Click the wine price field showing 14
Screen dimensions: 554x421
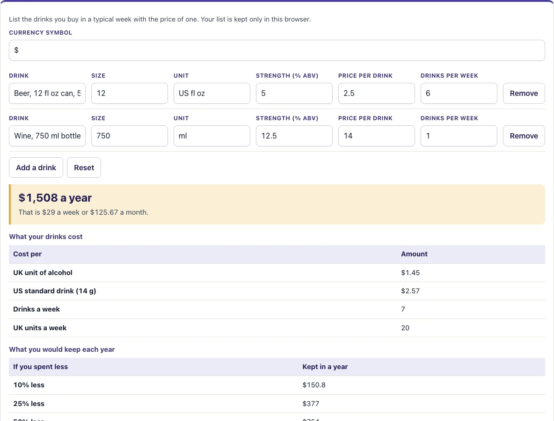tap(376, 136)
